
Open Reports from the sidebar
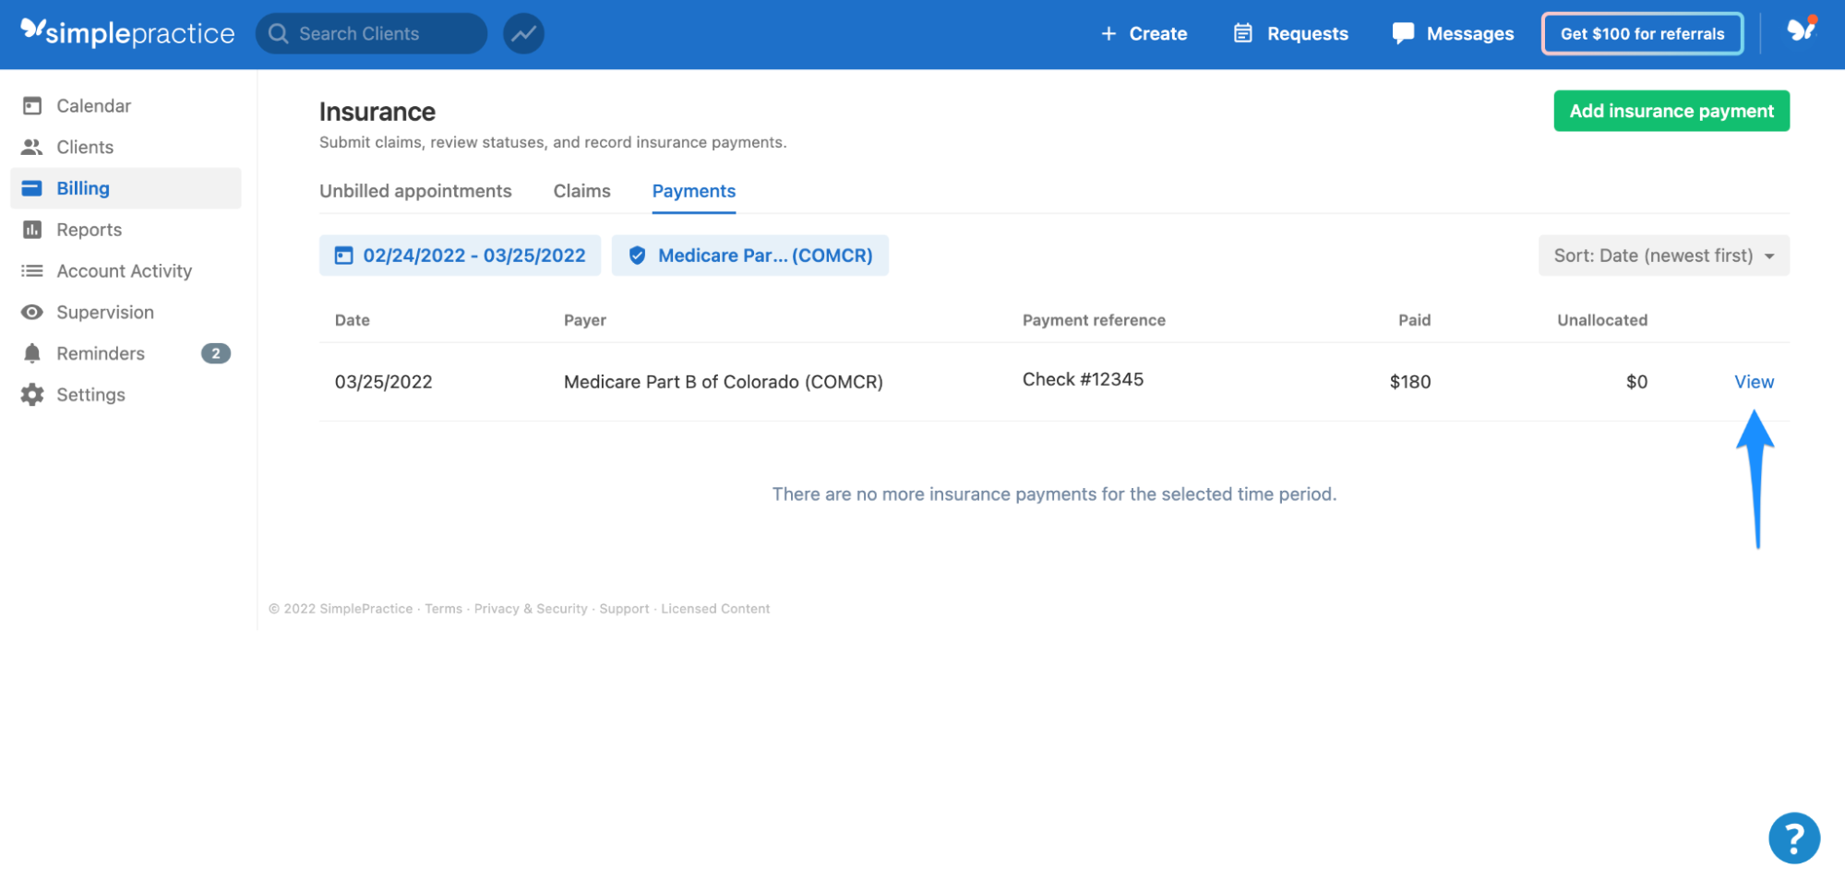pyautogui.click(x=90, y=229)
